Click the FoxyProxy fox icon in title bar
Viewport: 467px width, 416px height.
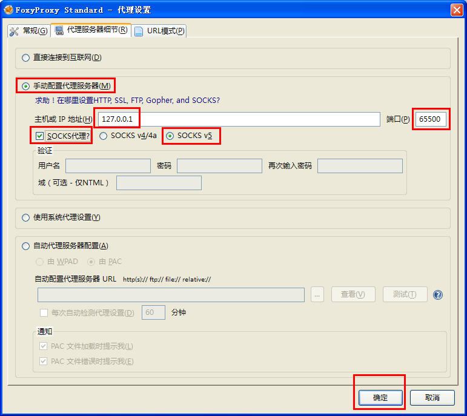tap(8, 10)
